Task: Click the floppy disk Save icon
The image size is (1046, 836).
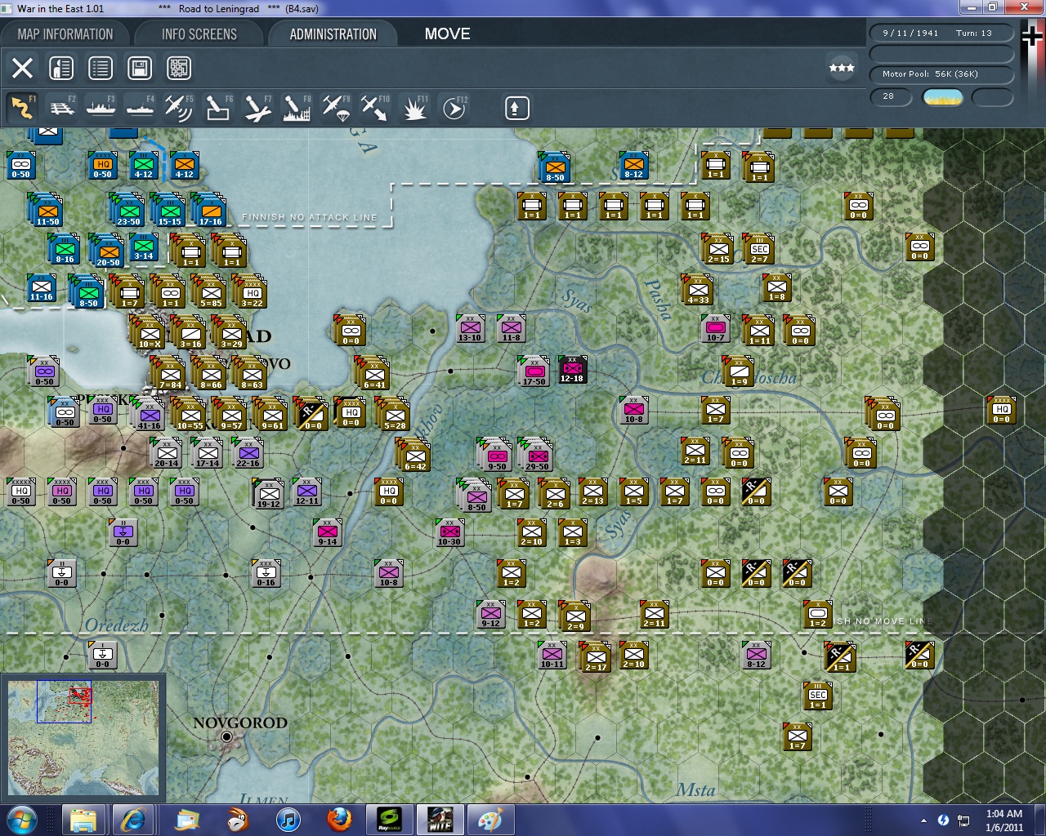Action: click(x=140, y=68)
